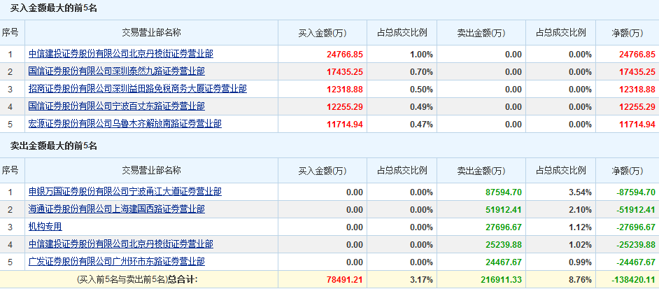Screen dimensions: 659x289
Task: Select the green 51912.41 sell amount
Action: point(504,209)
